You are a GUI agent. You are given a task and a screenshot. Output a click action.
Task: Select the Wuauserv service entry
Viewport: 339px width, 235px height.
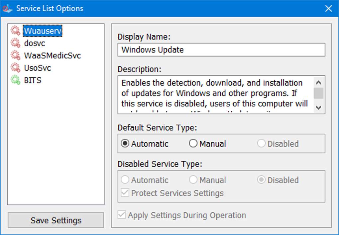[43, 31]
